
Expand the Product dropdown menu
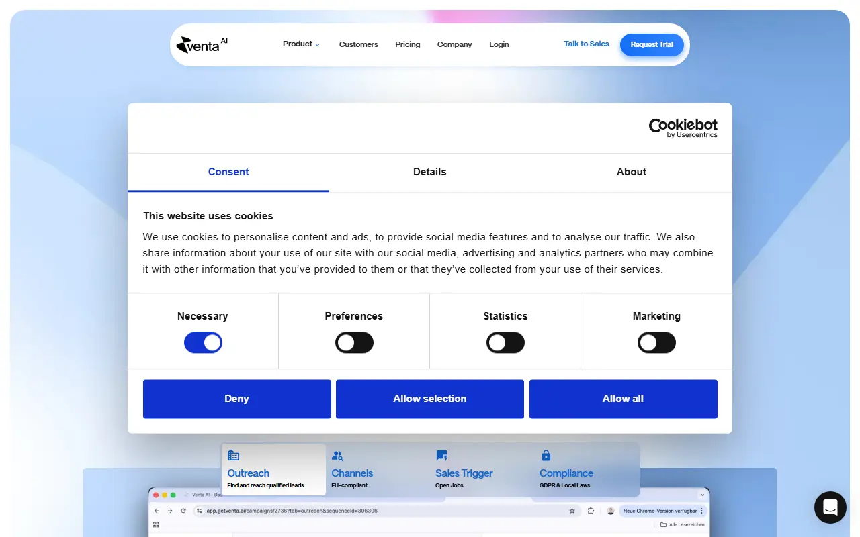click(x=301, y=44)
